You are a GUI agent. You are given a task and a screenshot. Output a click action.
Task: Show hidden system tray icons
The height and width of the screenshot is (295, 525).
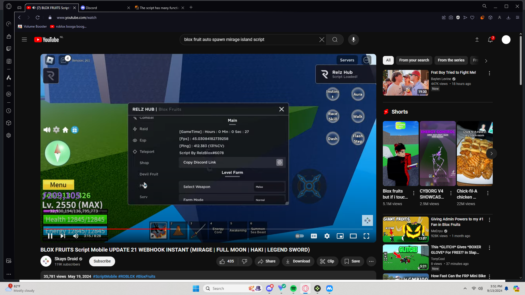click(465, 288)
